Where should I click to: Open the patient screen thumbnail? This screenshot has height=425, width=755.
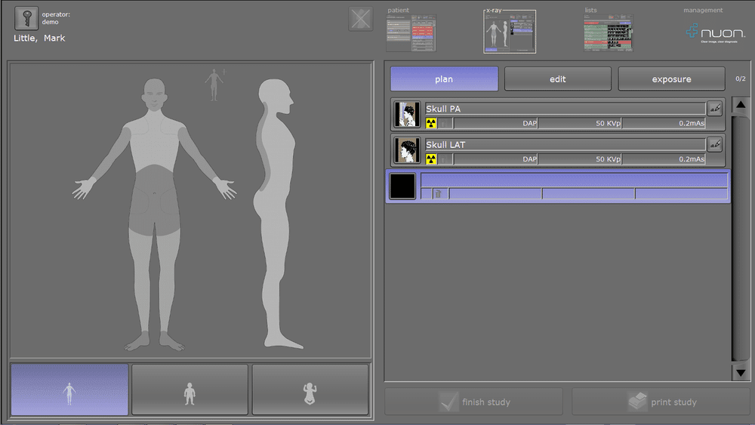pyautogui.click(x=411, y=33)
